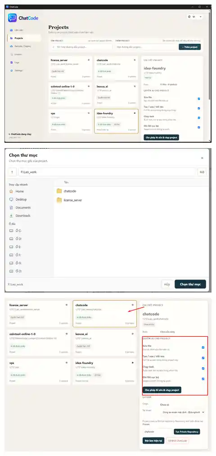Click the Chọn thư mục confirm button
This screenshot has width=216, height=456.
[190, 284]
